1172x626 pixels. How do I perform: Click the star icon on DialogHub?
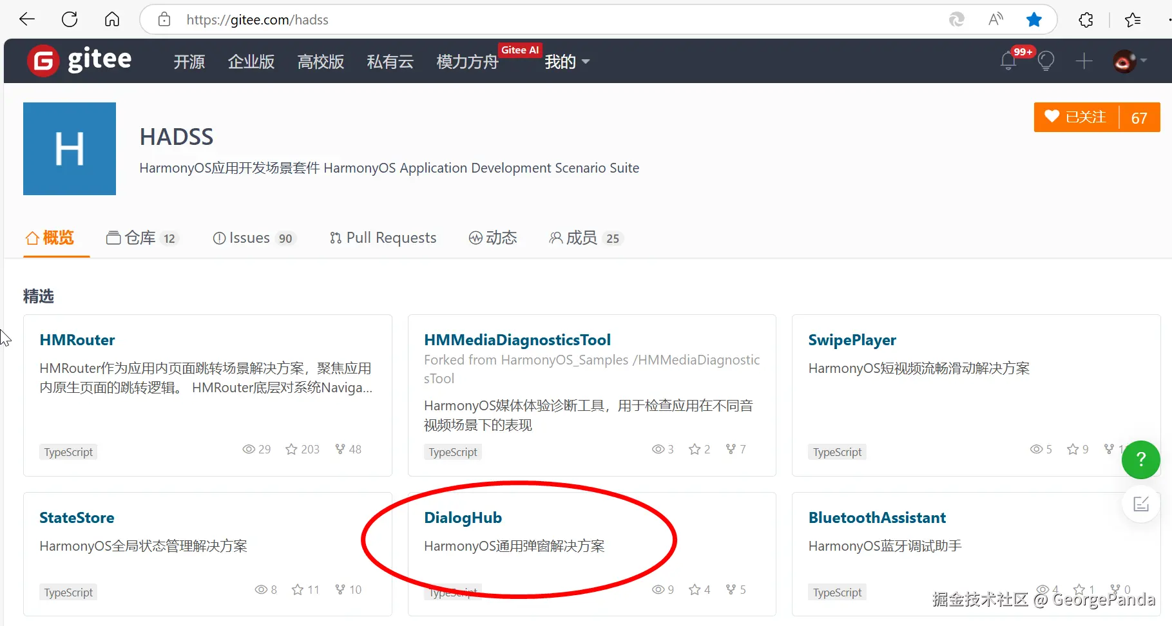[695, 590]
